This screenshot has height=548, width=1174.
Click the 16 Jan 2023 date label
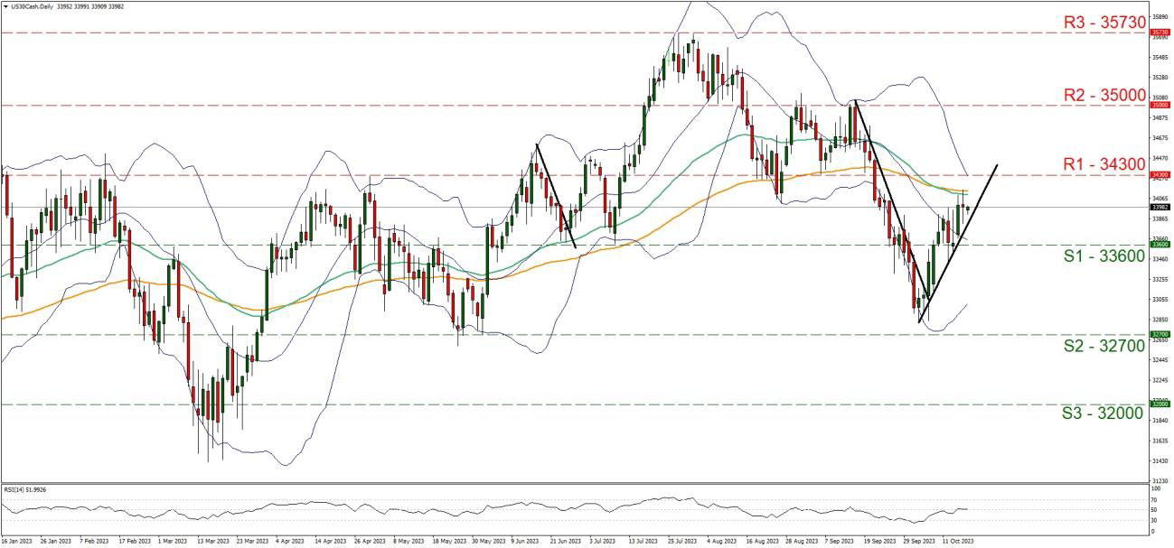tap(16, 542)
